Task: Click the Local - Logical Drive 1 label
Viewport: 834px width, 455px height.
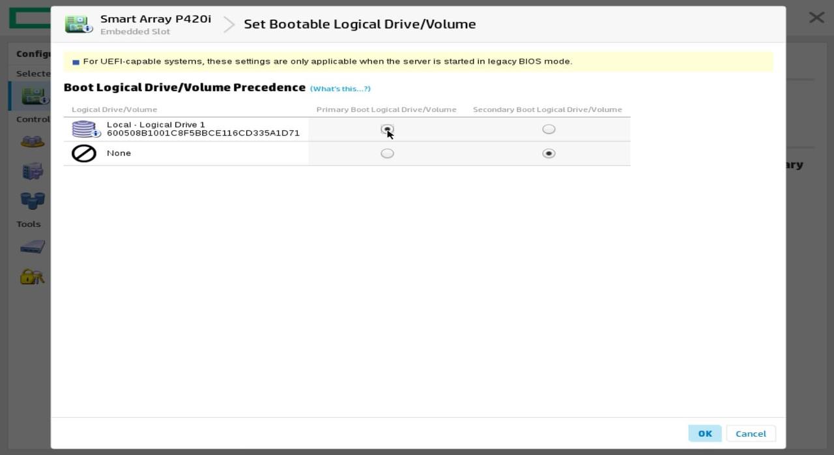Action: (x=156, y=125)
